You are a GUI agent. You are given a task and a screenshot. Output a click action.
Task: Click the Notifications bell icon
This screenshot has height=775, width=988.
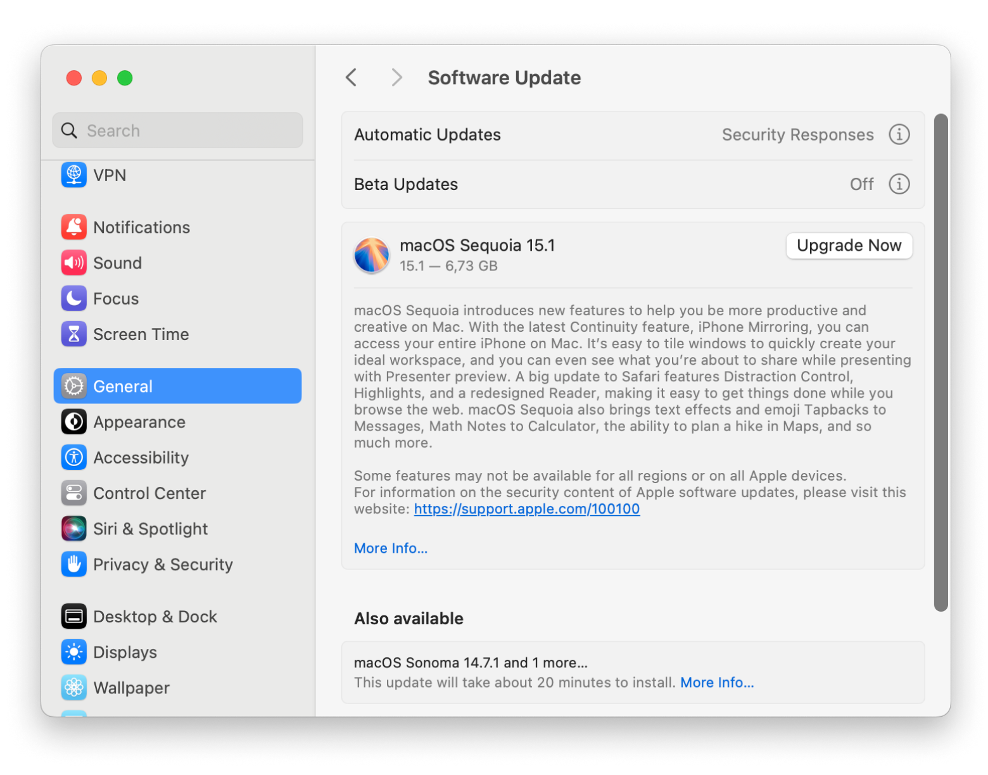pyautogui.click(x=74, y=227)
